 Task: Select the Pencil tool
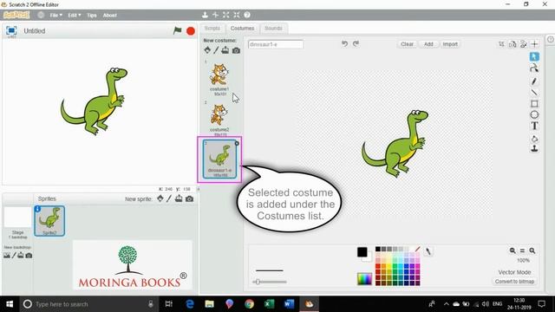(534, 81)
